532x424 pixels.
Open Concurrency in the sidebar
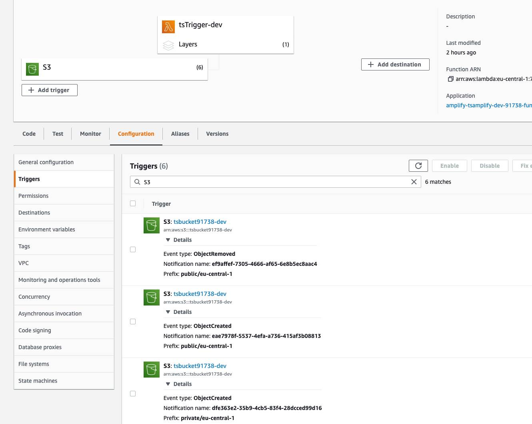pyautogui.click(x=64, y=297)
